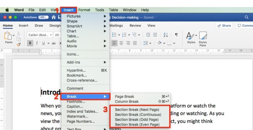Open the Tools menu
This screenshot has width=253, height=130.
coord(100,10)
